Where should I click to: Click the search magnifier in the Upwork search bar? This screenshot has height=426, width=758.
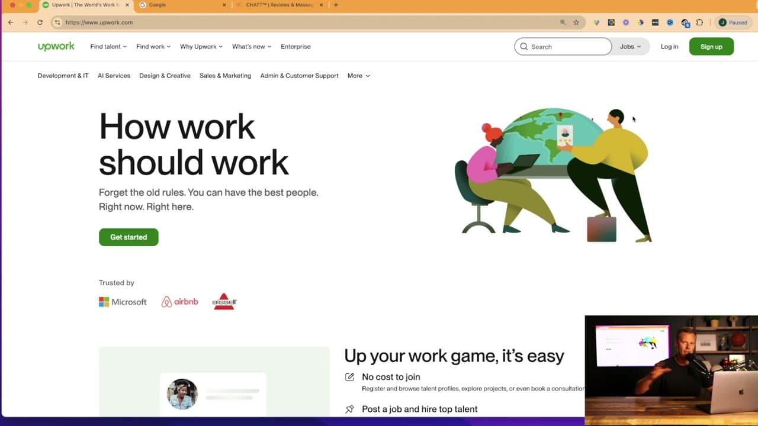(524, 46)
